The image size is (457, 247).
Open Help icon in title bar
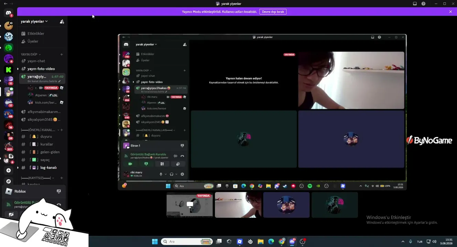tap(423, 4)
